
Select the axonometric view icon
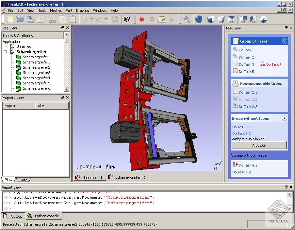tap(198, 19)
